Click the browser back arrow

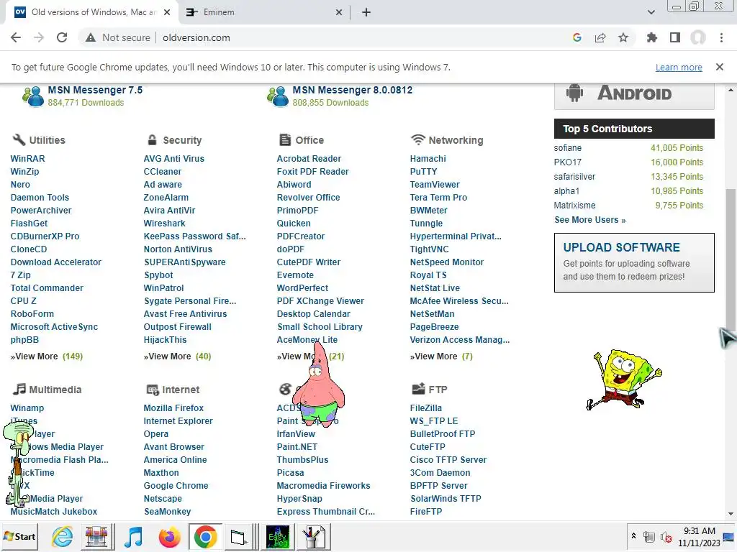[x=16, y=37]
